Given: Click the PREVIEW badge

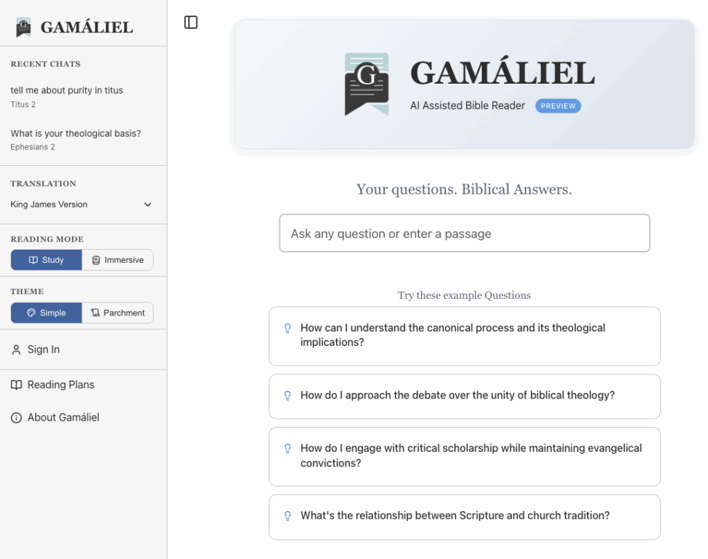Looking at the screenshot, I should click(x=558, y=106).
